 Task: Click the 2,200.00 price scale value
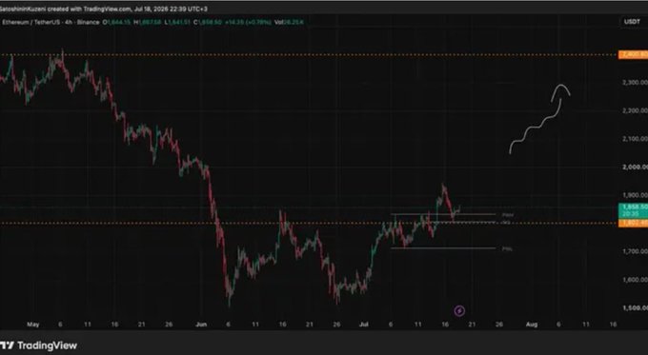click(x=635, y=110)
